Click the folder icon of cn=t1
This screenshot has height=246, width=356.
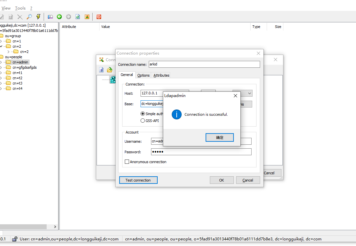click(x=9, y=73)
